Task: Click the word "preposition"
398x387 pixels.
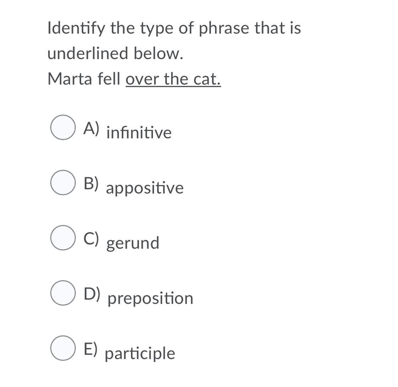Action: point(150,298)
